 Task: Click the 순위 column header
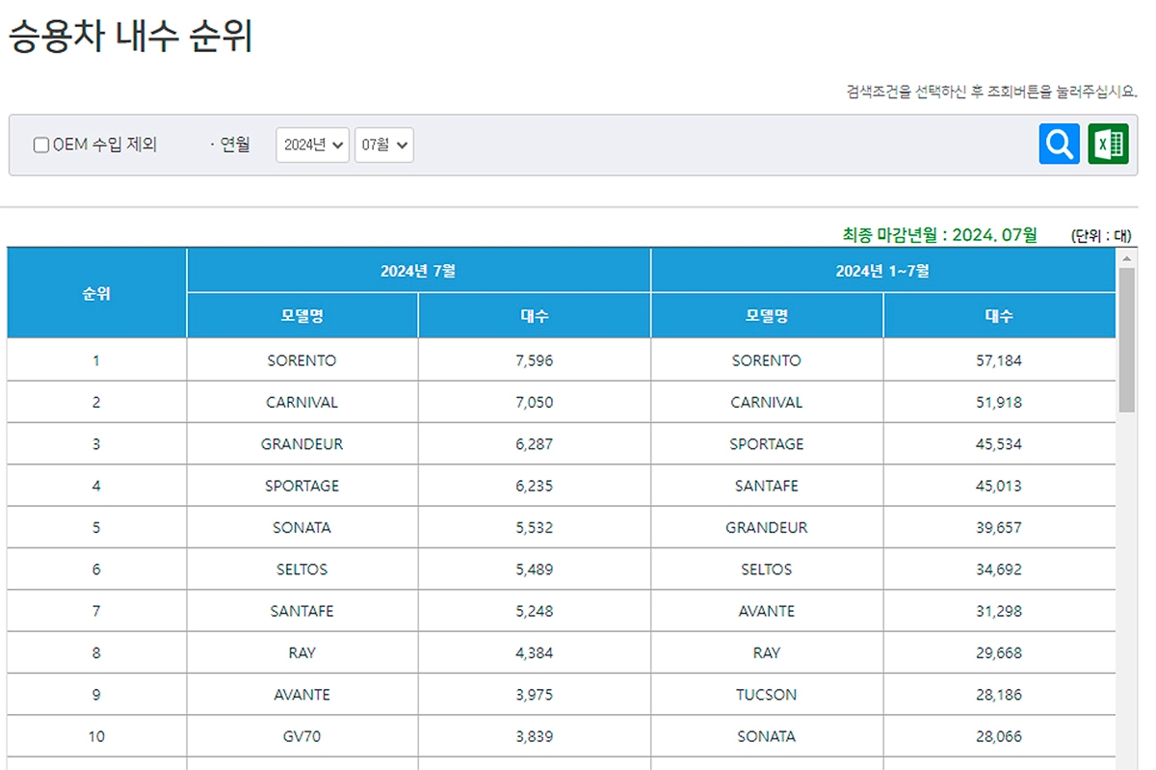click(96, 293)
